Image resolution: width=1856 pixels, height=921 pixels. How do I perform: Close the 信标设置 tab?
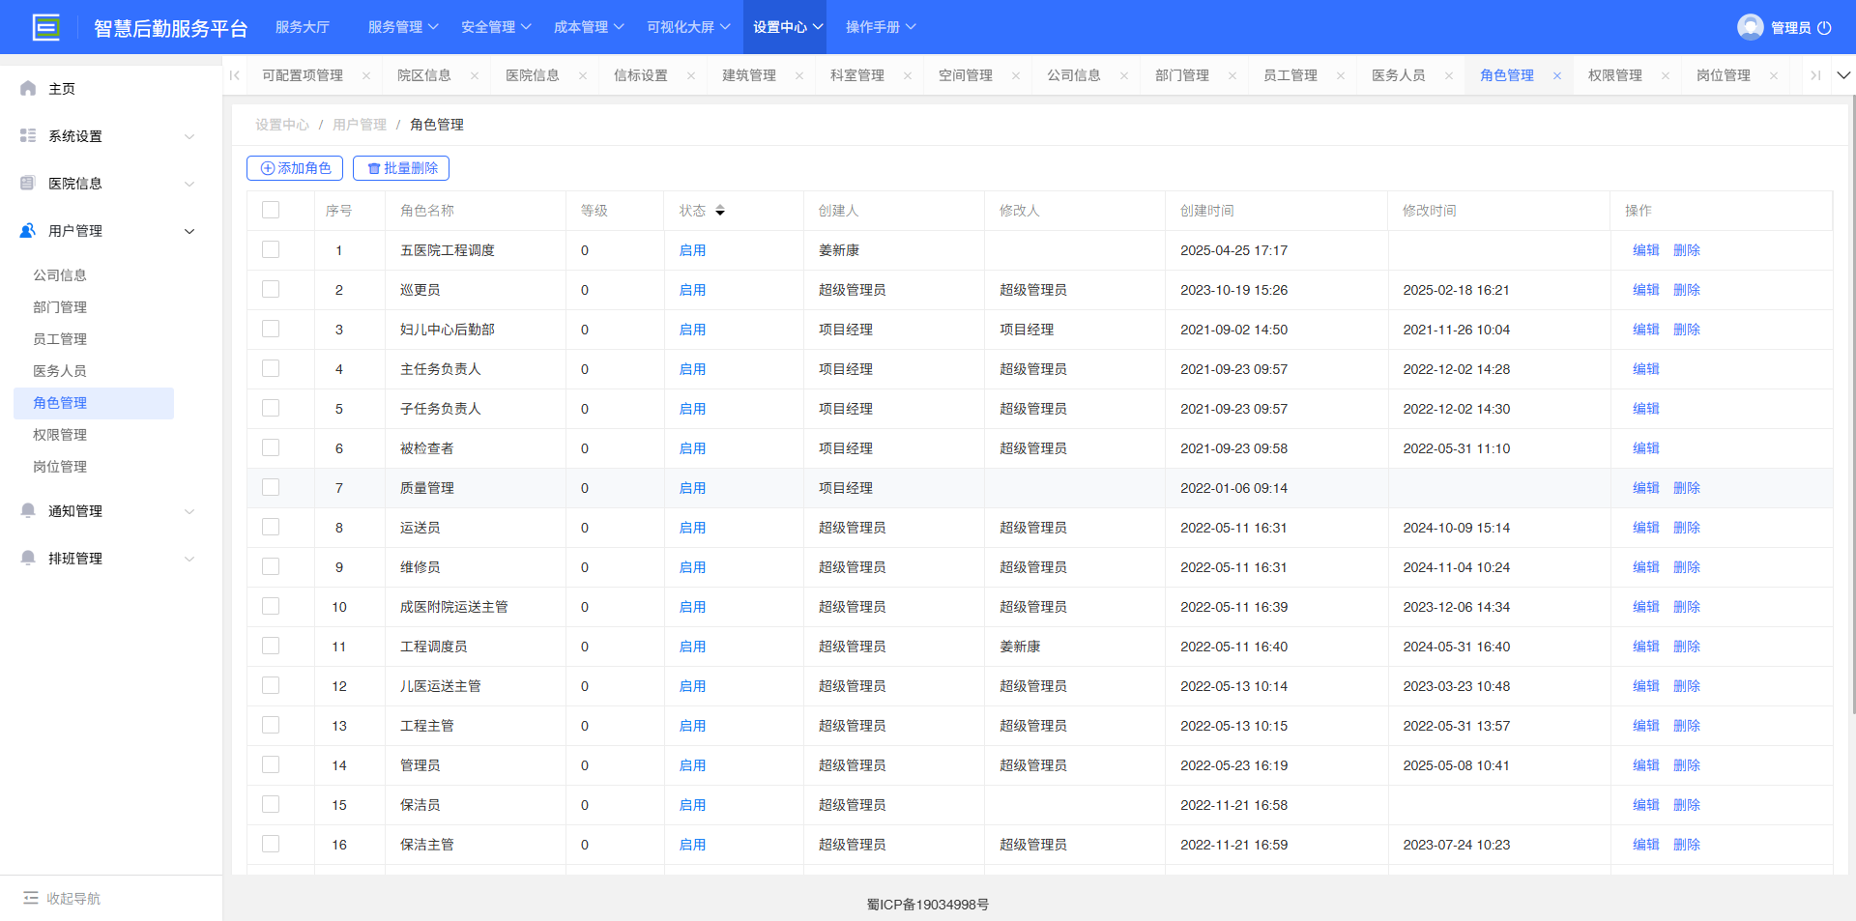691,75
